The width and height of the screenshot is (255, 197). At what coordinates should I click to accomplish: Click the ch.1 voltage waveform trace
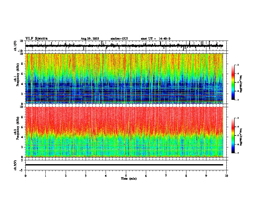(124, 46)
